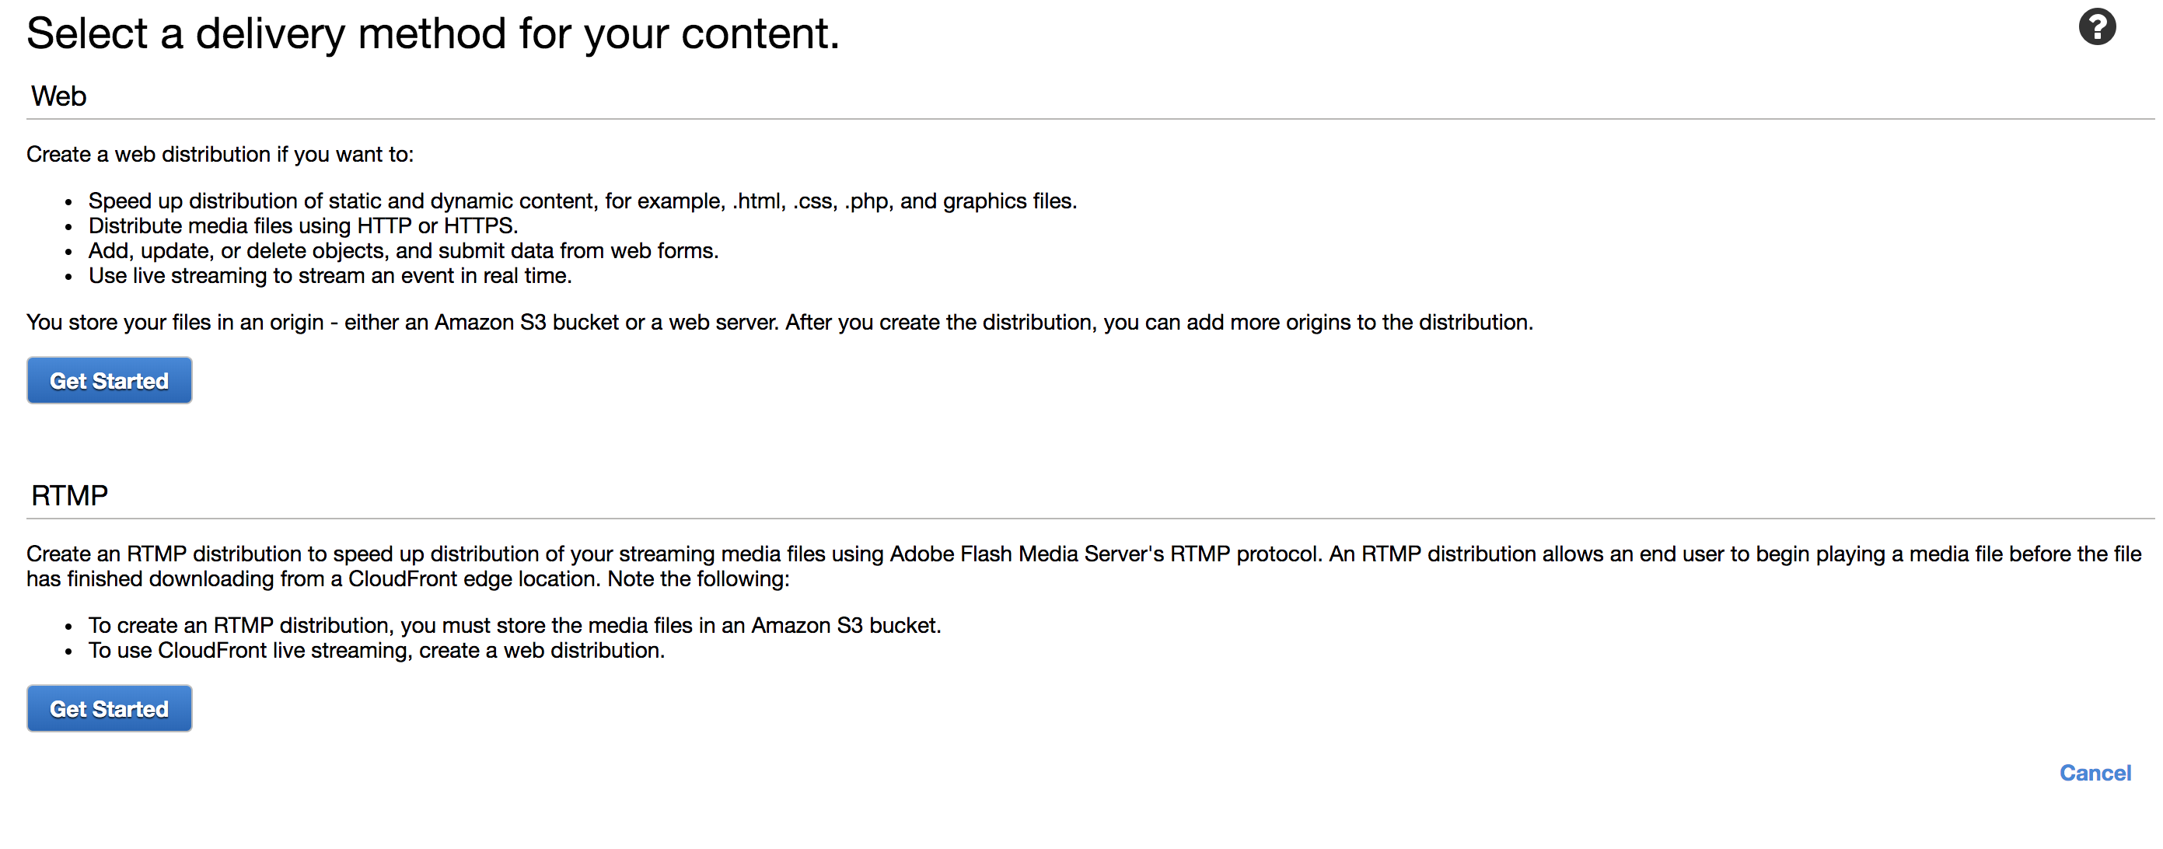The image size is (2163, 849).
Task: Click Get Started under RTMP
Action: coord(109,709)
